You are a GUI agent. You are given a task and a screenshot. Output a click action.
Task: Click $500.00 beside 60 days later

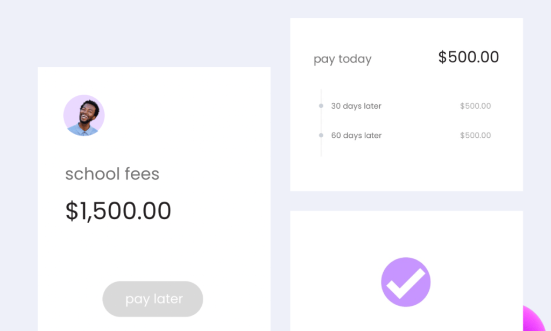475,136
